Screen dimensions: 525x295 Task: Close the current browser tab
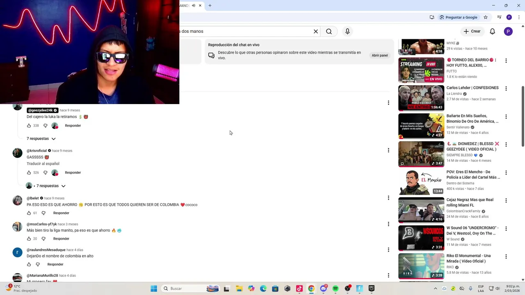(200, 5)
